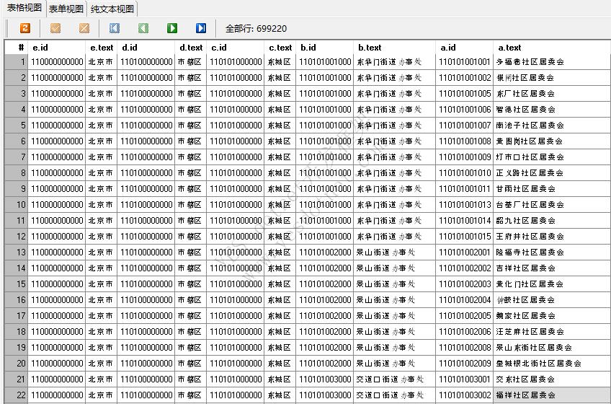The width and height of the screenshot is (611, 404).
Task: Click a.id cell 110101002001
Action: (x=465, y=252)
